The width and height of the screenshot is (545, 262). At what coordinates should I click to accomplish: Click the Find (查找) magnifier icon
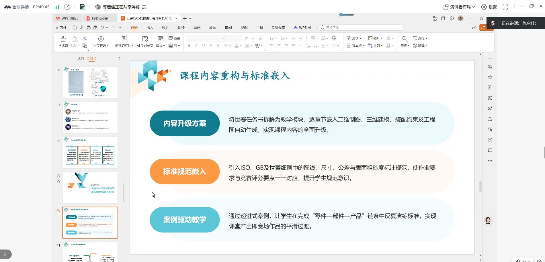(405, 39)
